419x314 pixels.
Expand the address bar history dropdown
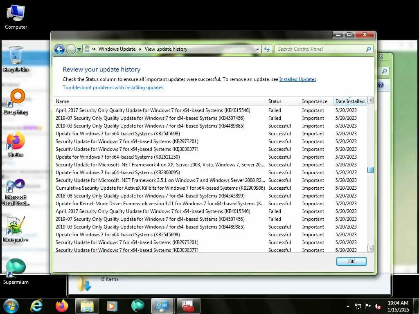click(257, 49)
